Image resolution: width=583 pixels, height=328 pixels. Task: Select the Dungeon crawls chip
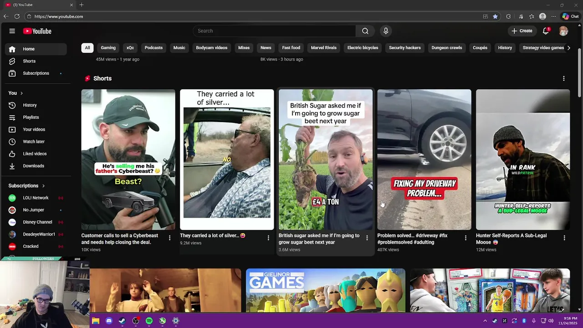coord(447,48)
